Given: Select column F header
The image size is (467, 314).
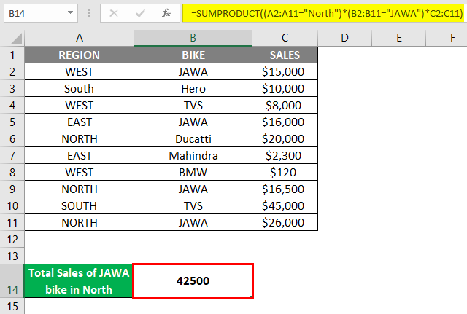Looking at the screenshot, I should 453,37.
